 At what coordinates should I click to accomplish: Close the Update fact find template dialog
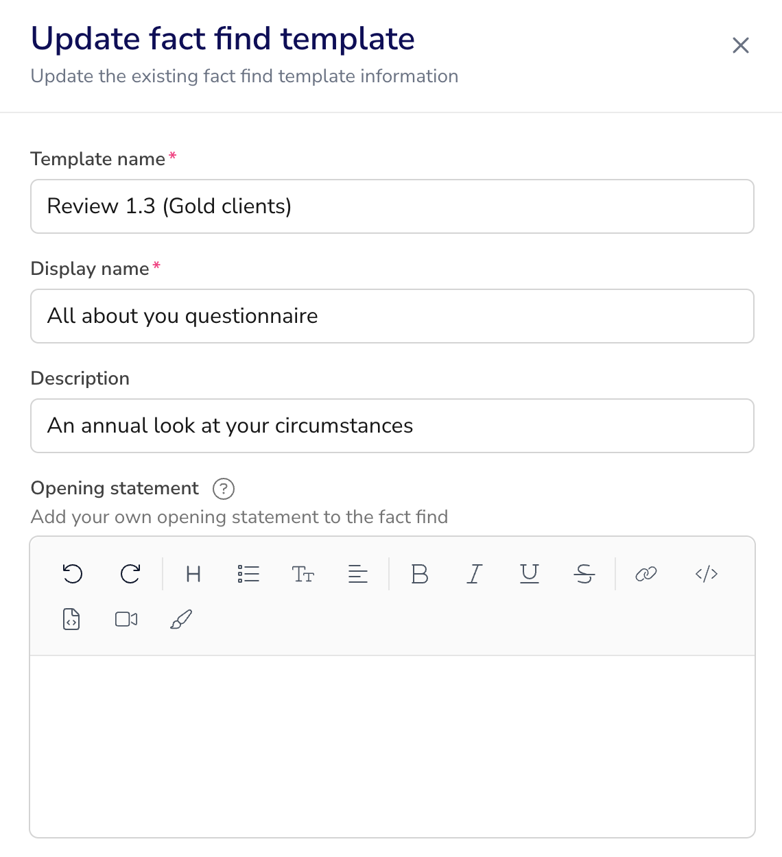click(x=741, y=45)
